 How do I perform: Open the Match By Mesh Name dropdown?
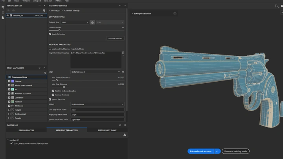click(97, 104)
